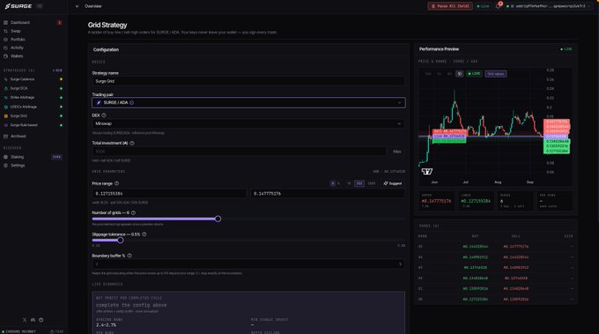Click the info icon inside the SURGE / ADA field
Screen dimensions: 599x334
point(132,103)
